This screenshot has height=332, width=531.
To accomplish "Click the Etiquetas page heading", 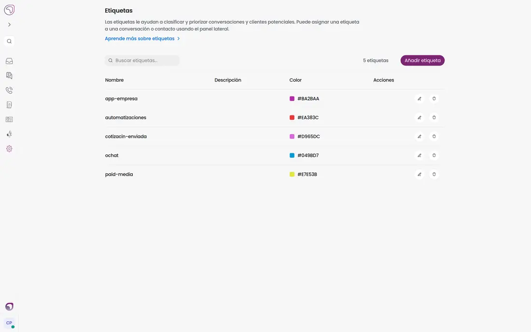I will tap(119, 11).
